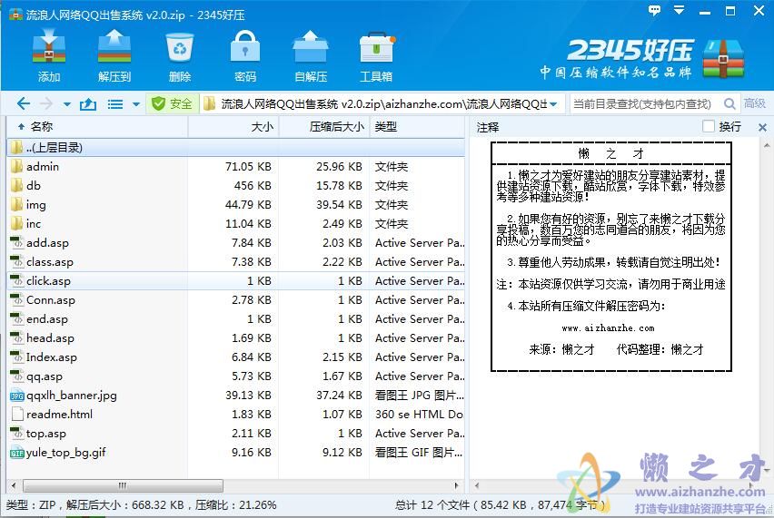The image size is (774, 518).
Task: Open the 密码 (Password) lock tool
Action: 245,54
